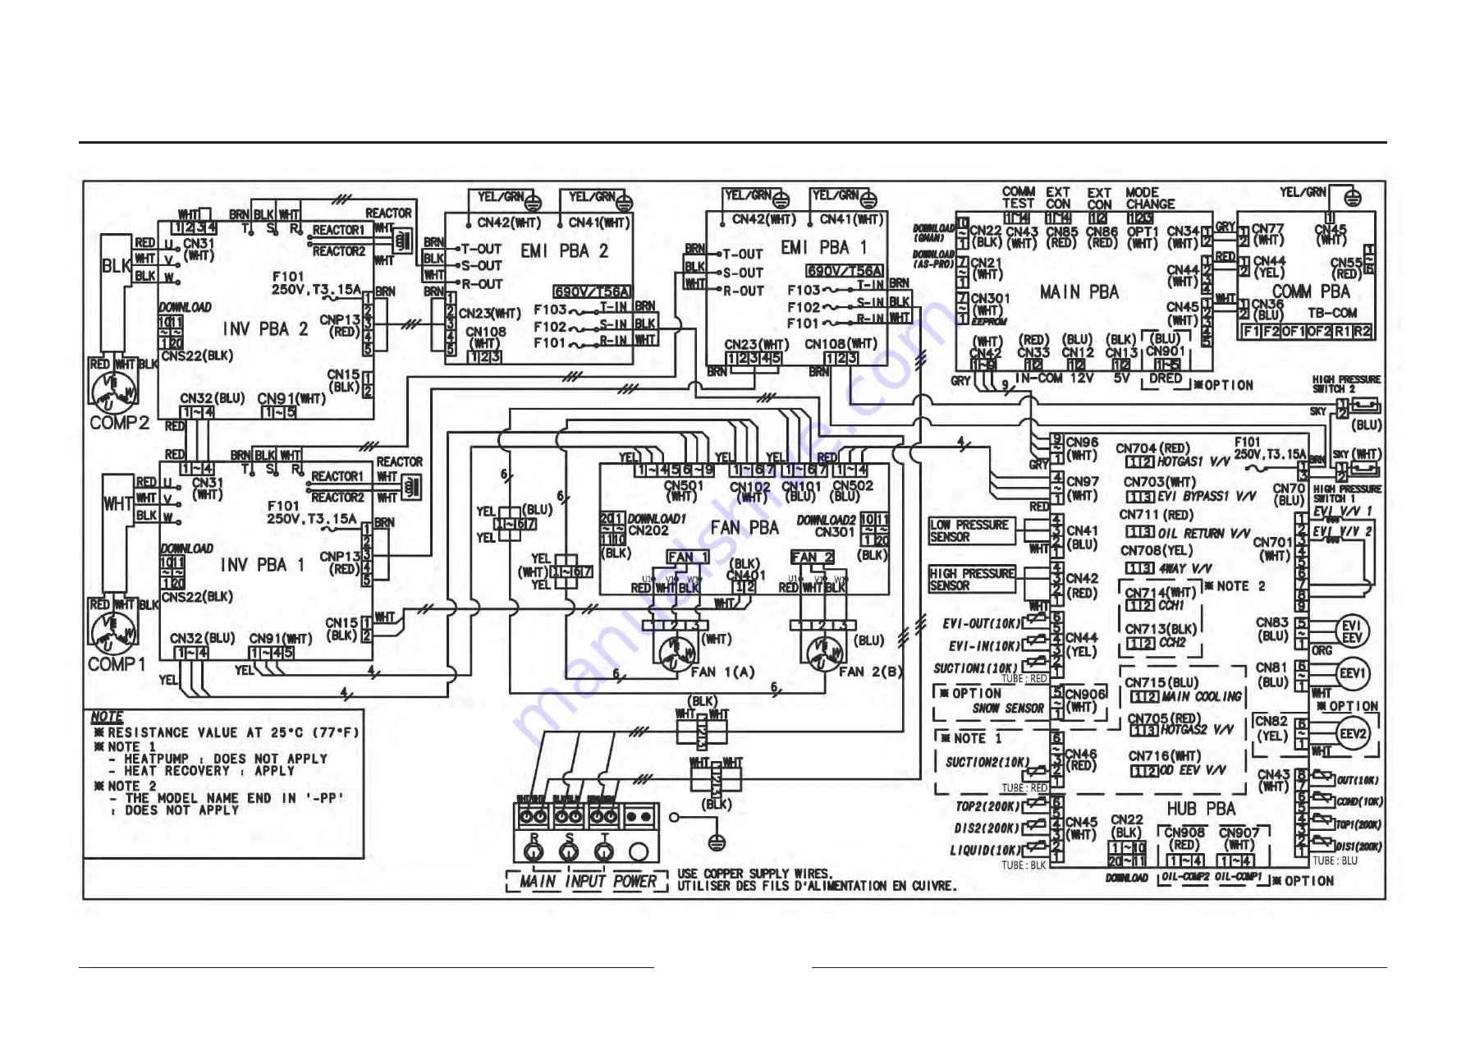The height and width of the screenshot is (1037, 1466).
Task: Click the MAIN INPUT POWER label
Action: point(589,882)
